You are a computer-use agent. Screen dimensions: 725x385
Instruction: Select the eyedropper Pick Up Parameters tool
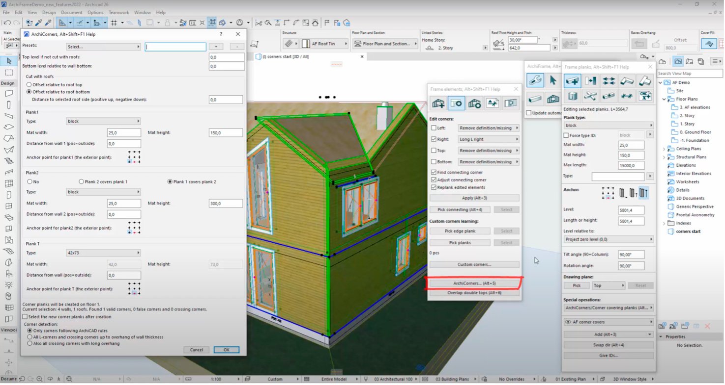pyautogui.click(x=38, y=23)
